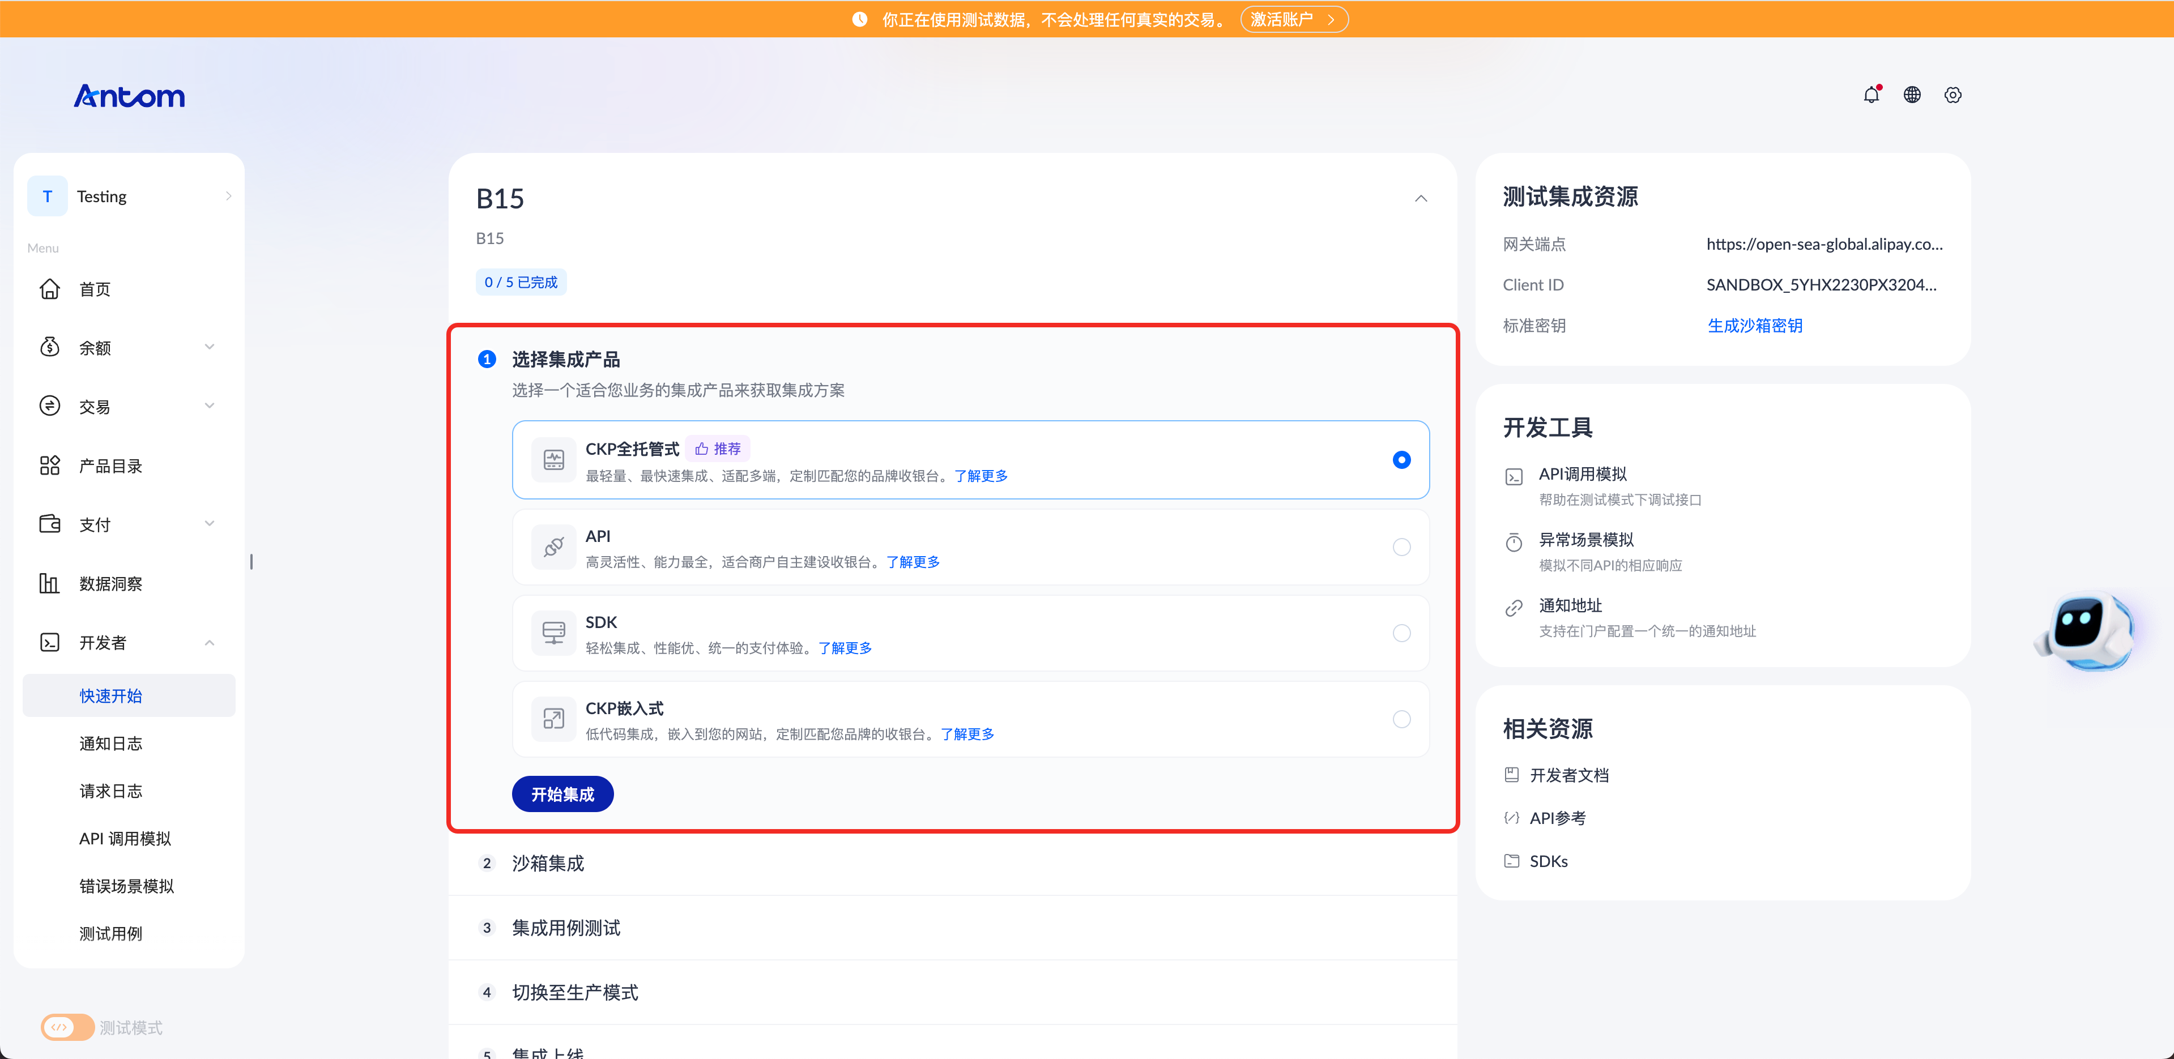2174x1059 pixels.
Task: Click the API product link icon
Action: (553, 547)
